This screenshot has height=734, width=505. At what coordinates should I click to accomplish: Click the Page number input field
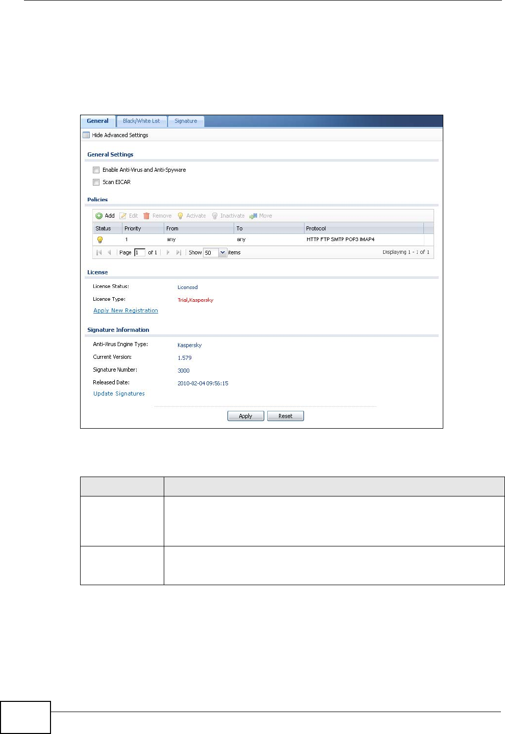coord(139,252)
